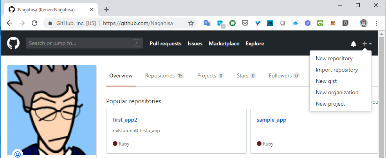The width and height of the screenshot is (386, 158).
Task: Open the Chrome three-dot menu
Action: pos(376,23)
